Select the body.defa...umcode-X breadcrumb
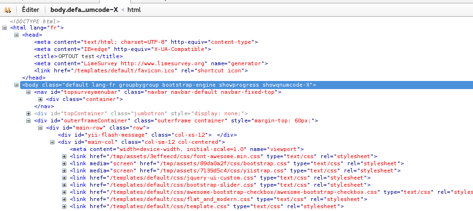The width and height of the screenshot is (473, 211). coord(84,10)
